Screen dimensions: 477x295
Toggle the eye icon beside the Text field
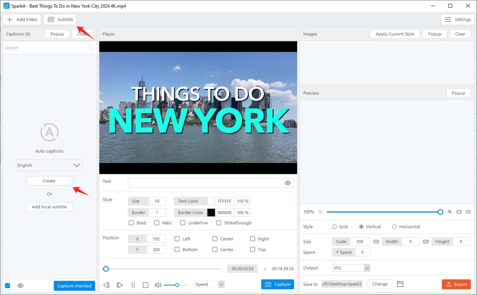coord(288,182)
